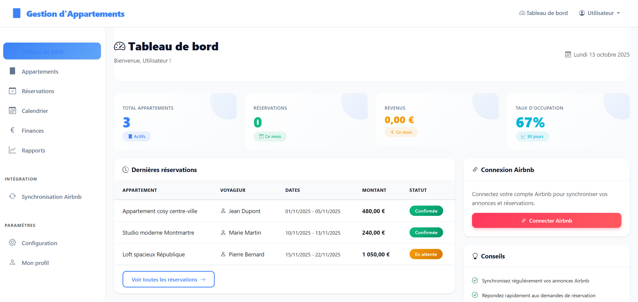Click the date icon next to Lundi 13 octobre
The image size is (638, 302).
[568, 54]
